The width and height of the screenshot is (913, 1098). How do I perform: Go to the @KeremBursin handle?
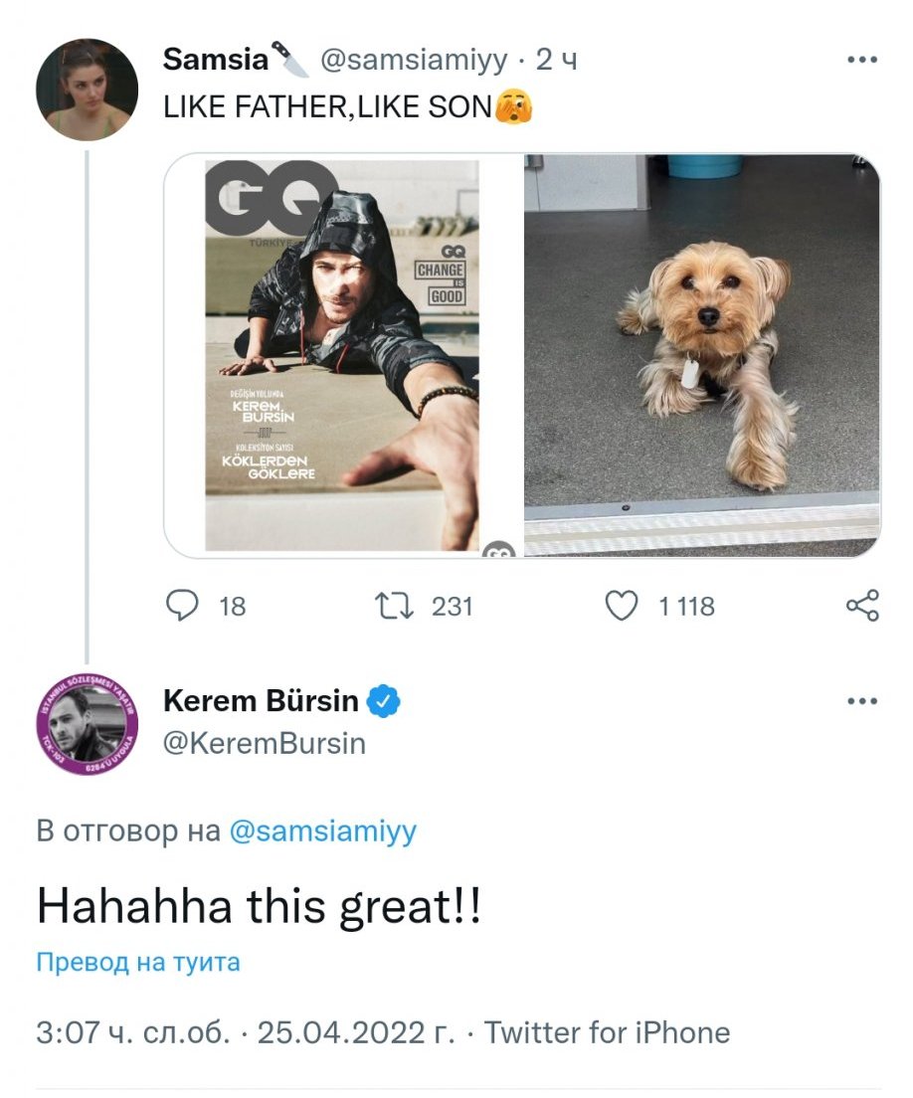pos(264,743)
